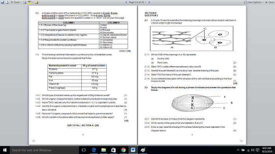Open Word from the taskbar
275x154 pixels.
click(x=133, y=150)
